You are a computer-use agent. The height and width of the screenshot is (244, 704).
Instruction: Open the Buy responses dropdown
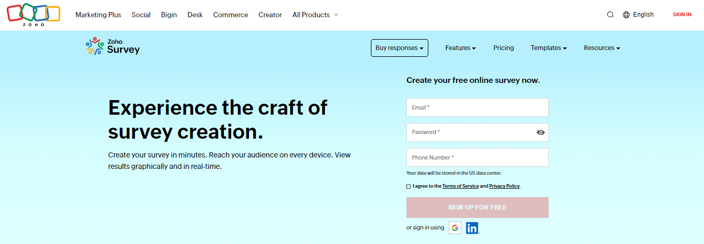(400, 48)
